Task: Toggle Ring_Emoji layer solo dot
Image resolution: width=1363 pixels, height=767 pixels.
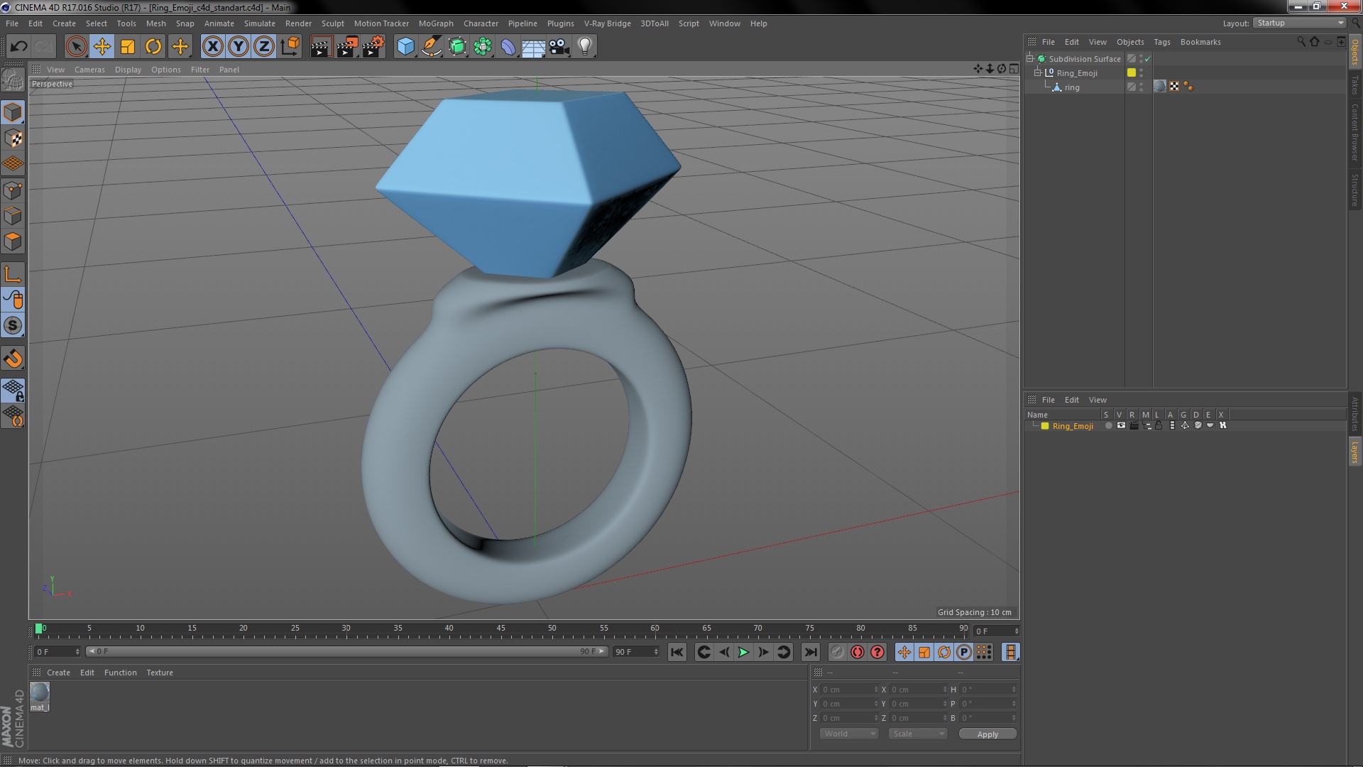Action: (x=1108, y=426)
